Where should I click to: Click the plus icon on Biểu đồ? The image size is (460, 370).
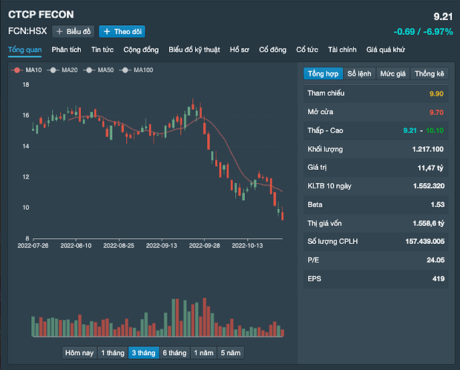pos(59,31)
